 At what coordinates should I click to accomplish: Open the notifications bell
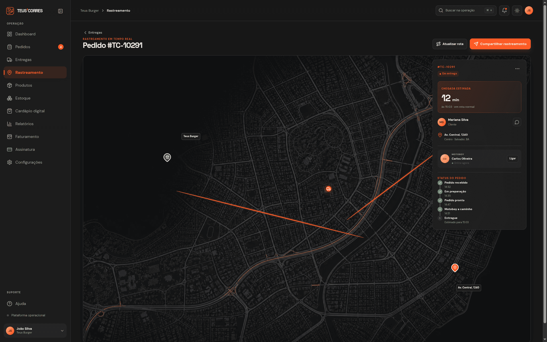click(x=504, y=11)
